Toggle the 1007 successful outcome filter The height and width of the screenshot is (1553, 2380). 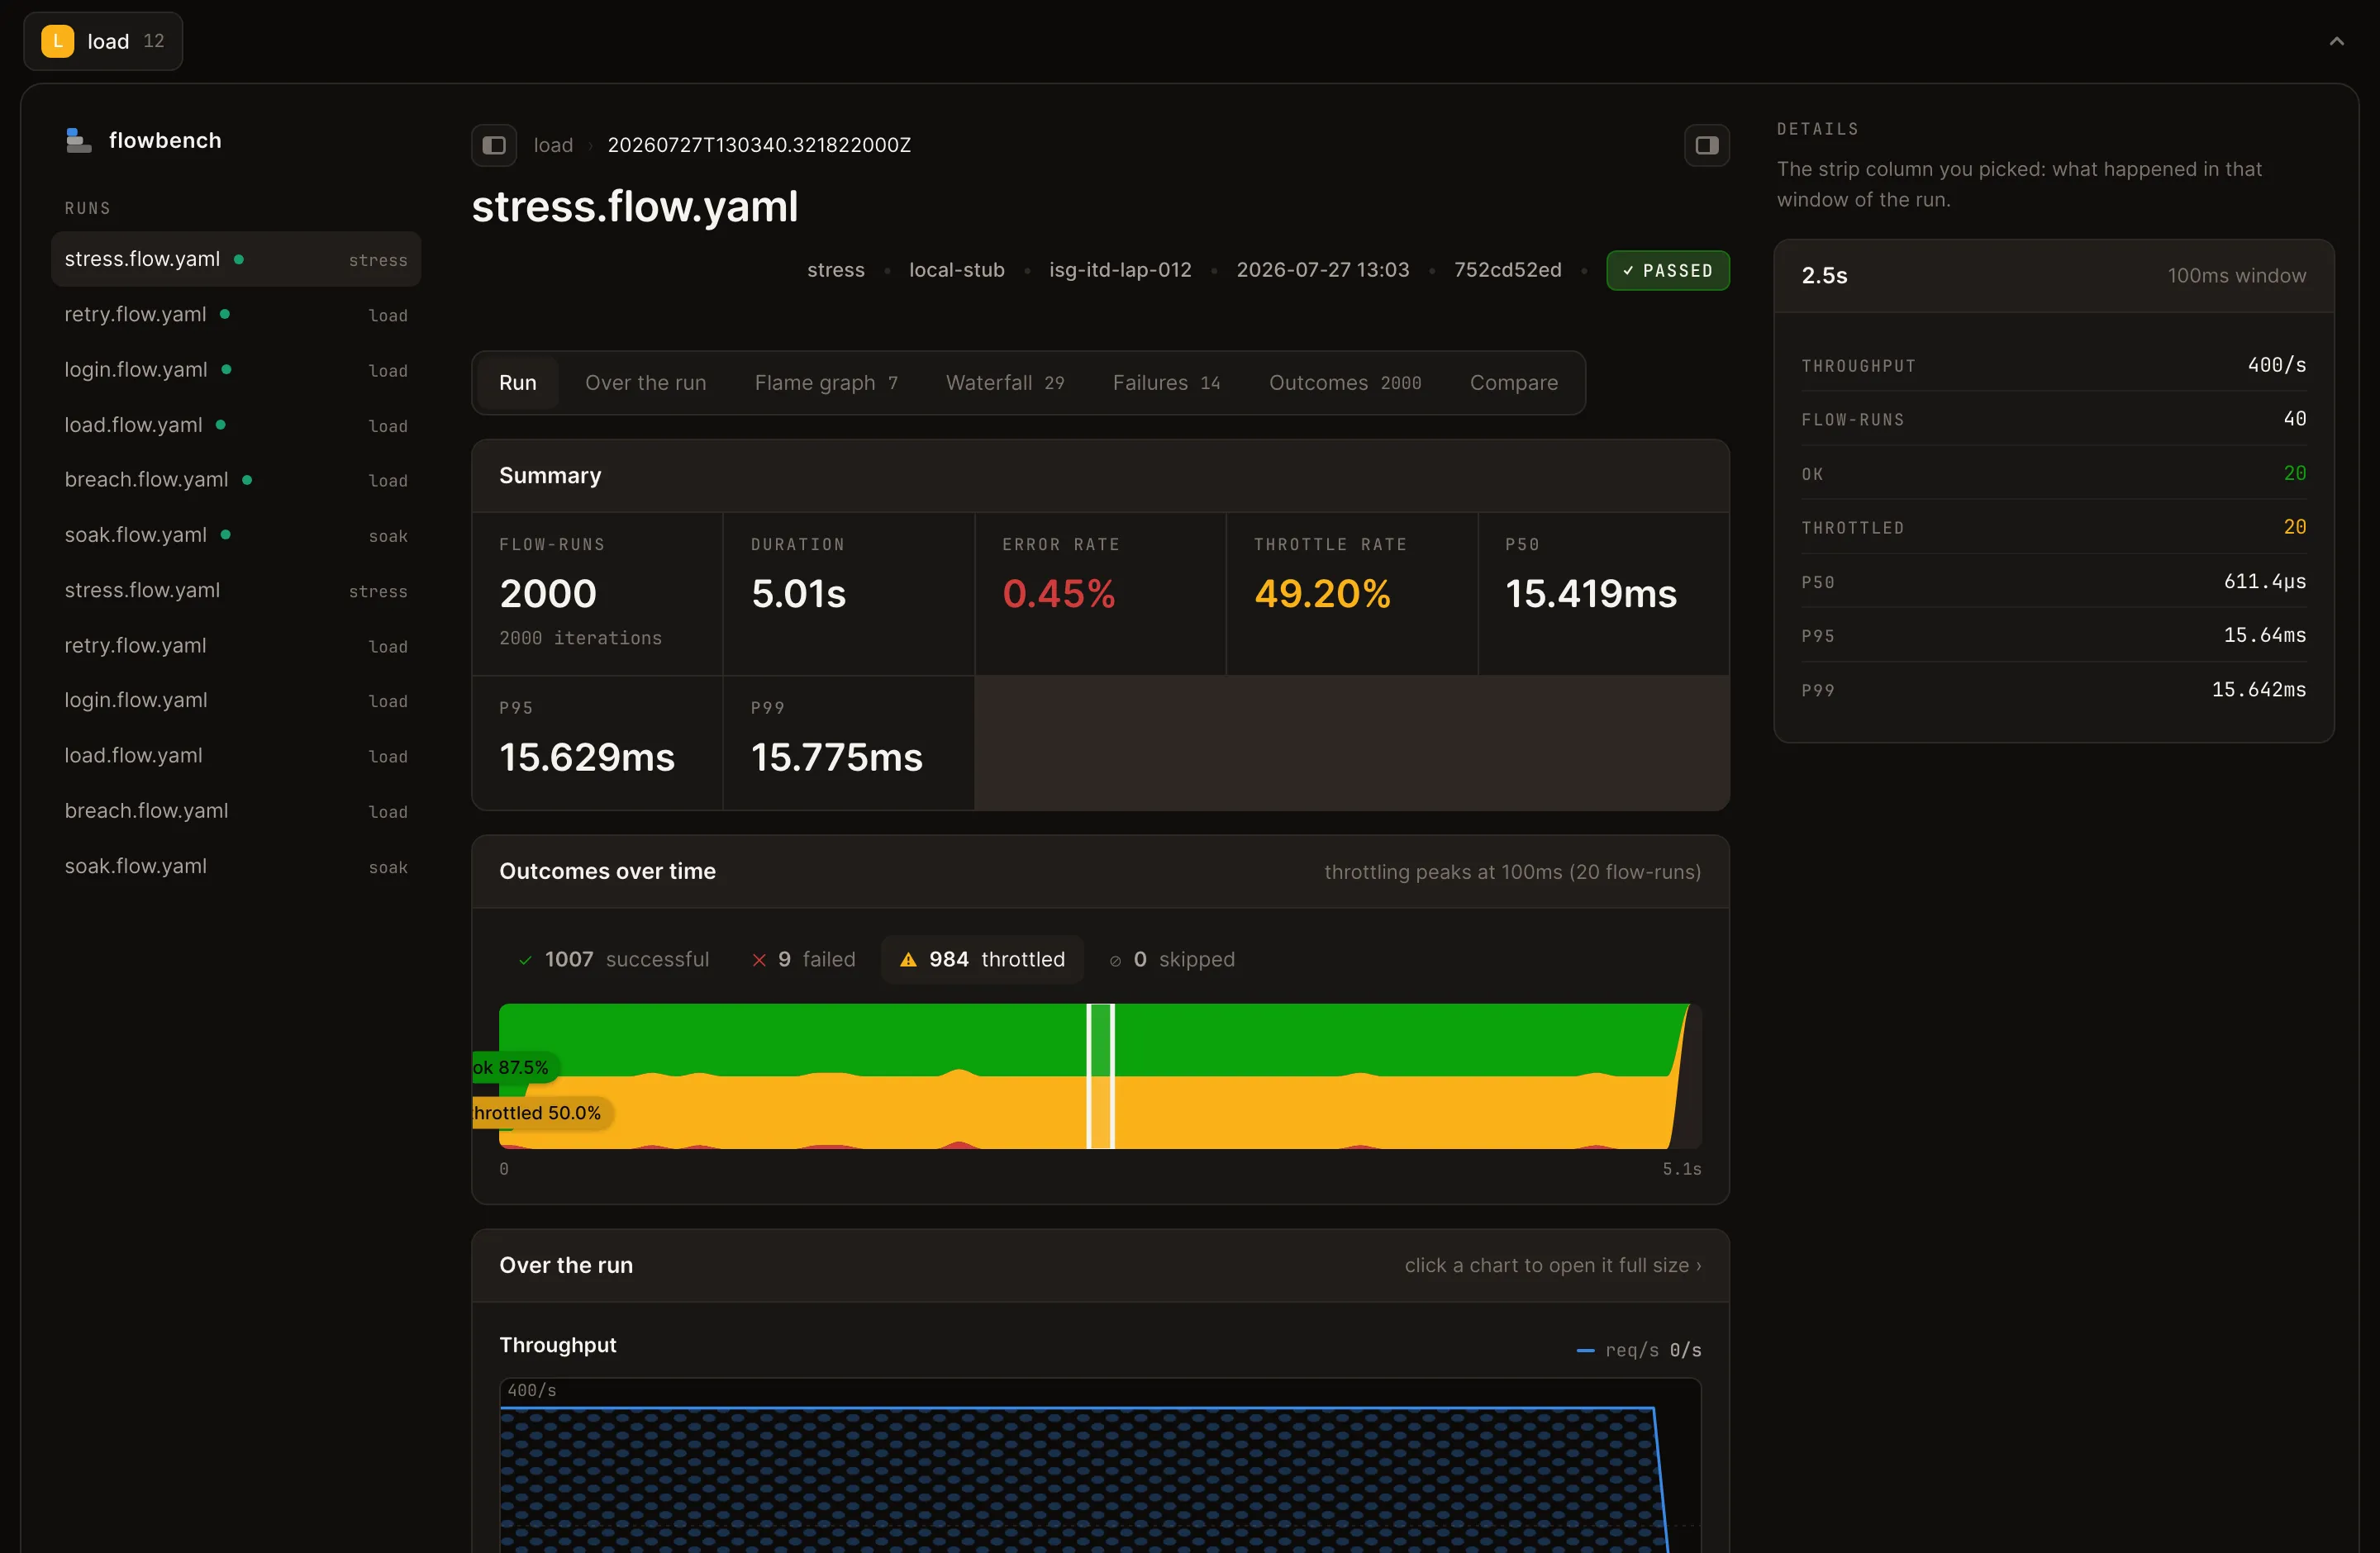click(x=613, y=959)
